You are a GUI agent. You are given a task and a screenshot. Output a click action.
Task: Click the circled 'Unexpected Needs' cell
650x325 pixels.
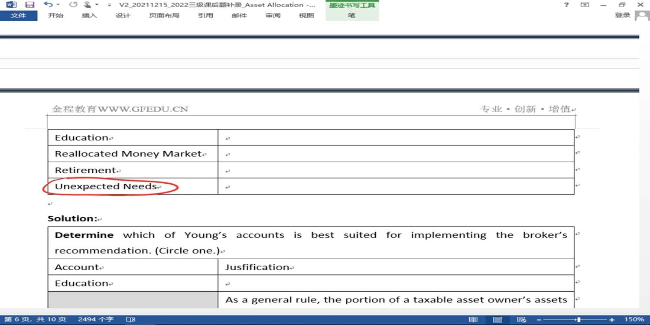tap(133, 186)
